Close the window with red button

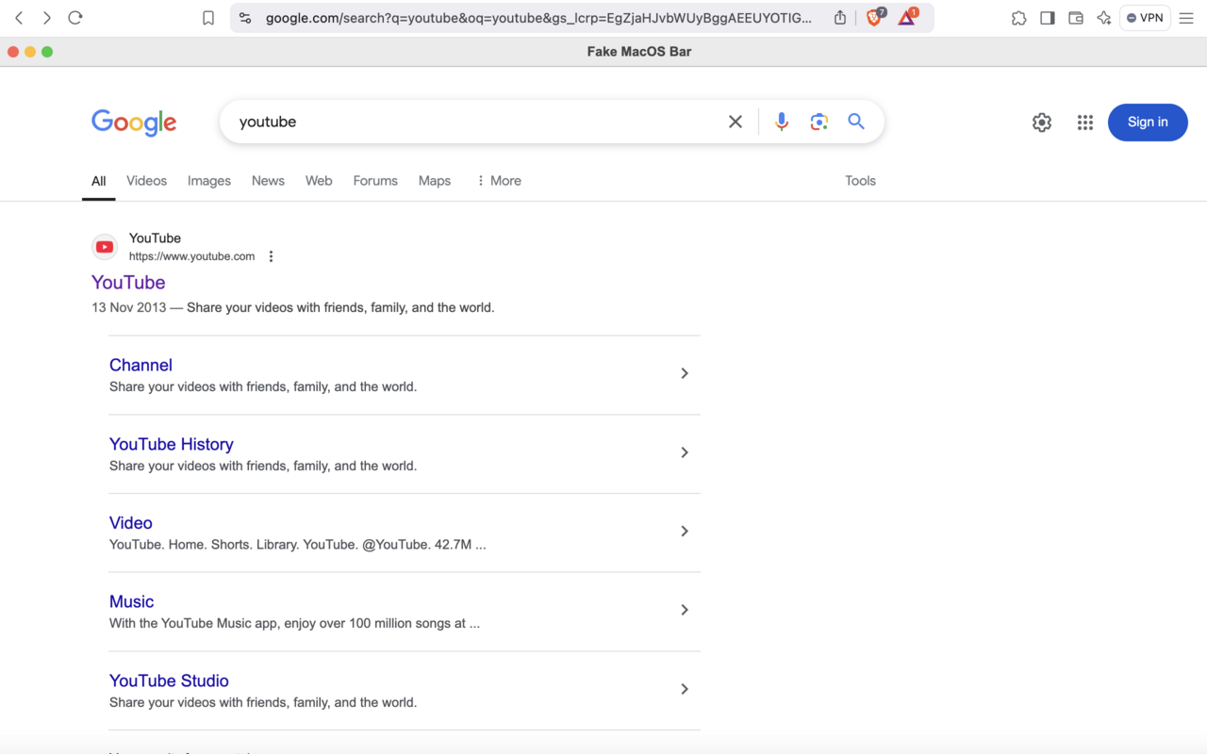tap(13, 52)
